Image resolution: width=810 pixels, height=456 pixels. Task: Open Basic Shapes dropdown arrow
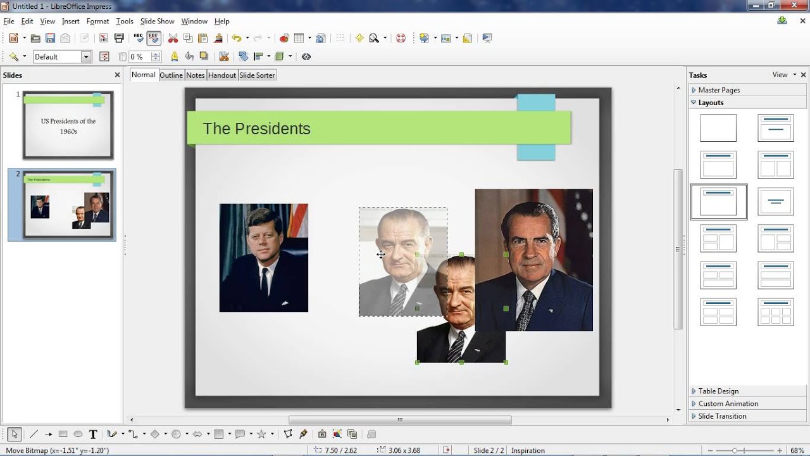click(x=166, y=434)
